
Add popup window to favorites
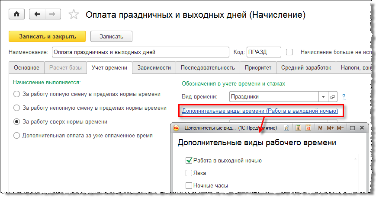pos(286,128)
